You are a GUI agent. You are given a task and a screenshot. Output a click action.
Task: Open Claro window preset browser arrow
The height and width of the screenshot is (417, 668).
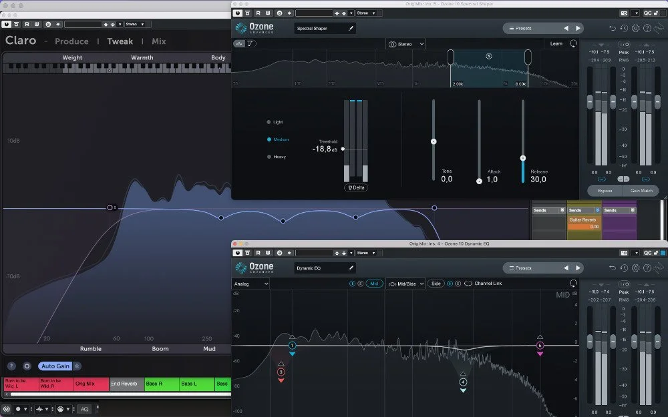120,24
